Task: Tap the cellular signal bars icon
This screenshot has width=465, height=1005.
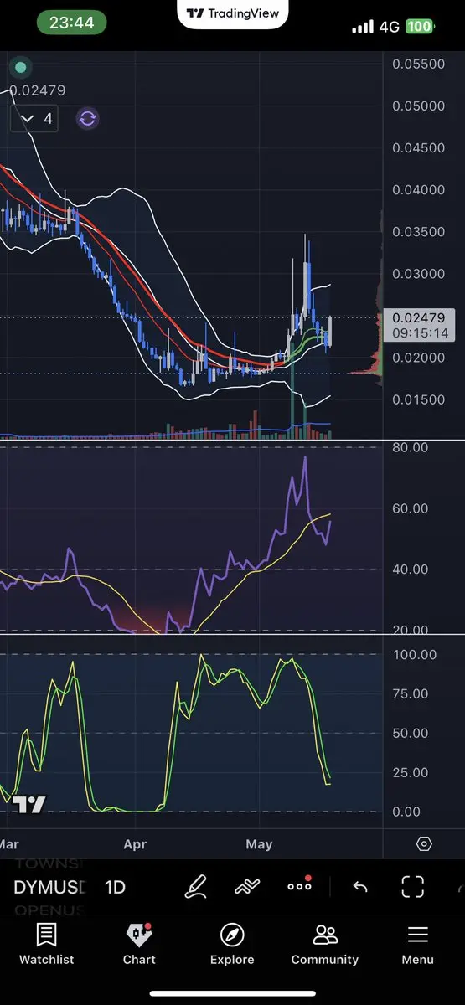Action: 363,27
